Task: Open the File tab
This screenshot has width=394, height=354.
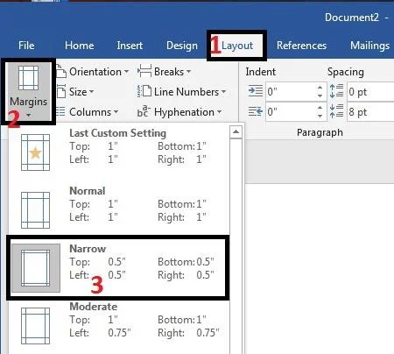Action: pos(26,46)
